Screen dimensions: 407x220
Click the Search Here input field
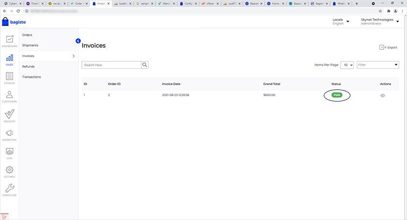(x=111, y=65)
